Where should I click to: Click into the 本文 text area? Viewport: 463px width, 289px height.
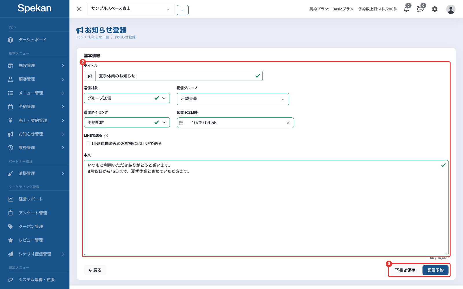click(x=266, y=208)
